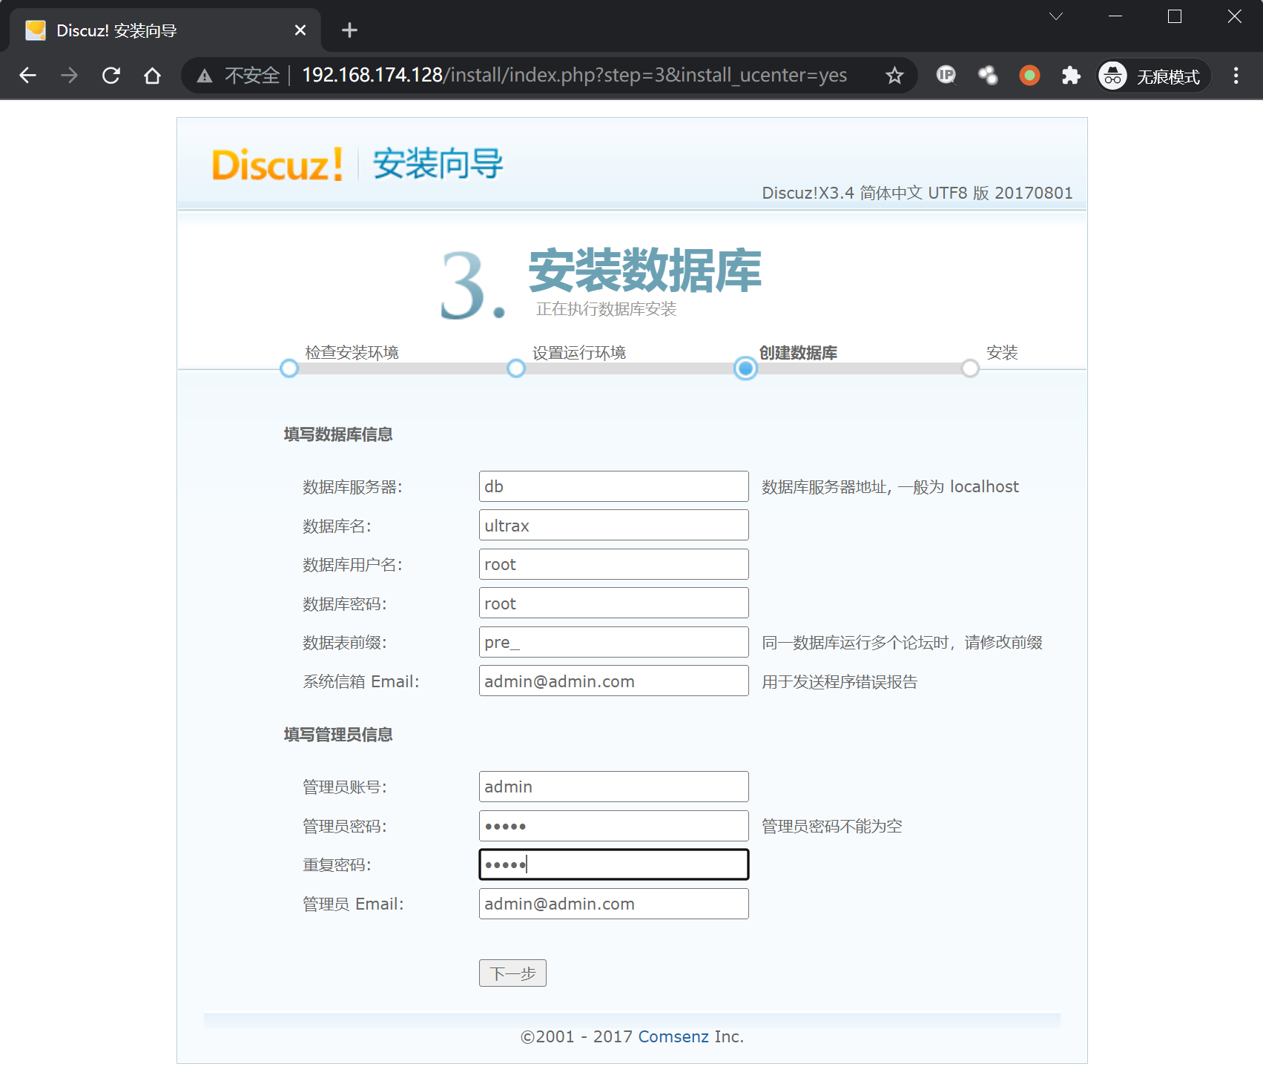The image size is (1263, 1092).
Task: Click the IP extension icon
Action: [946, 76]
